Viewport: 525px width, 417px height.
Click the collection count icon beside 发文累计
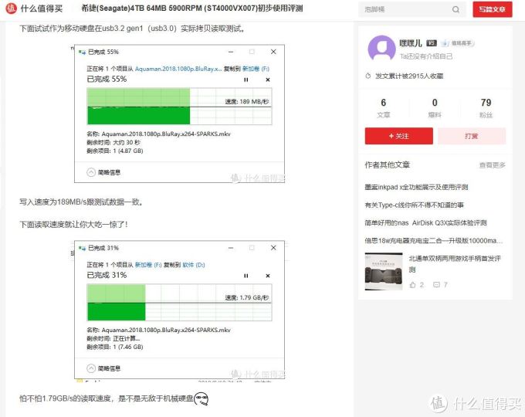368,76
